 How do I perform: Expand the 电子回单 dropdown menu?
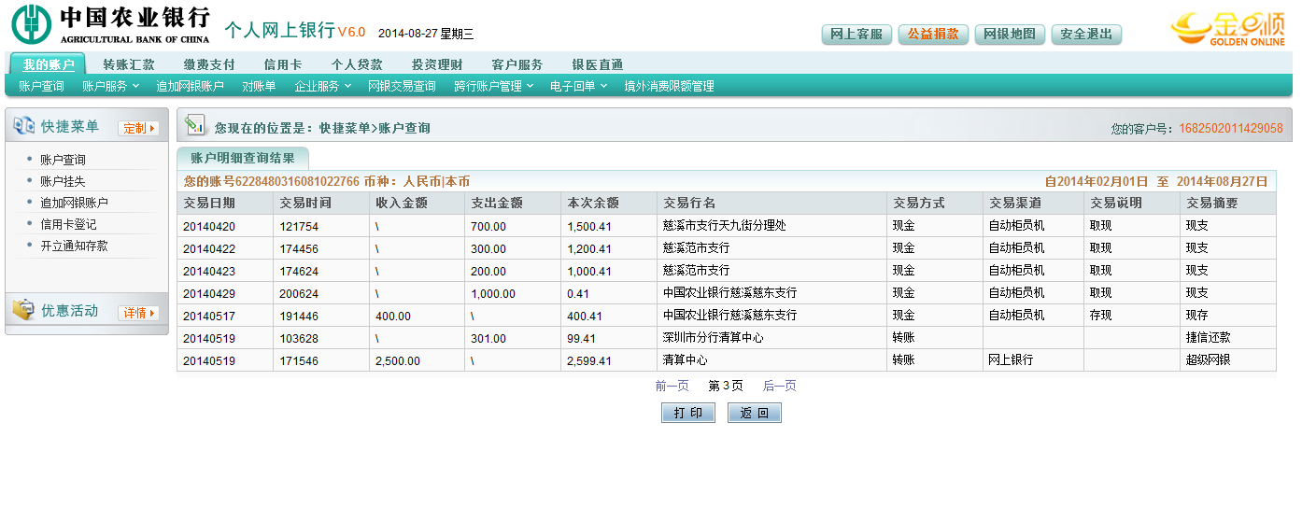578,86
